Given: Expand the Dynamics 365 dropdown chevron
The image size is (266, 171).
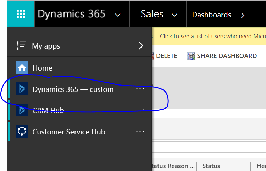Looking at the screenshot, I should pyautogui.click(x=118, y=15).
